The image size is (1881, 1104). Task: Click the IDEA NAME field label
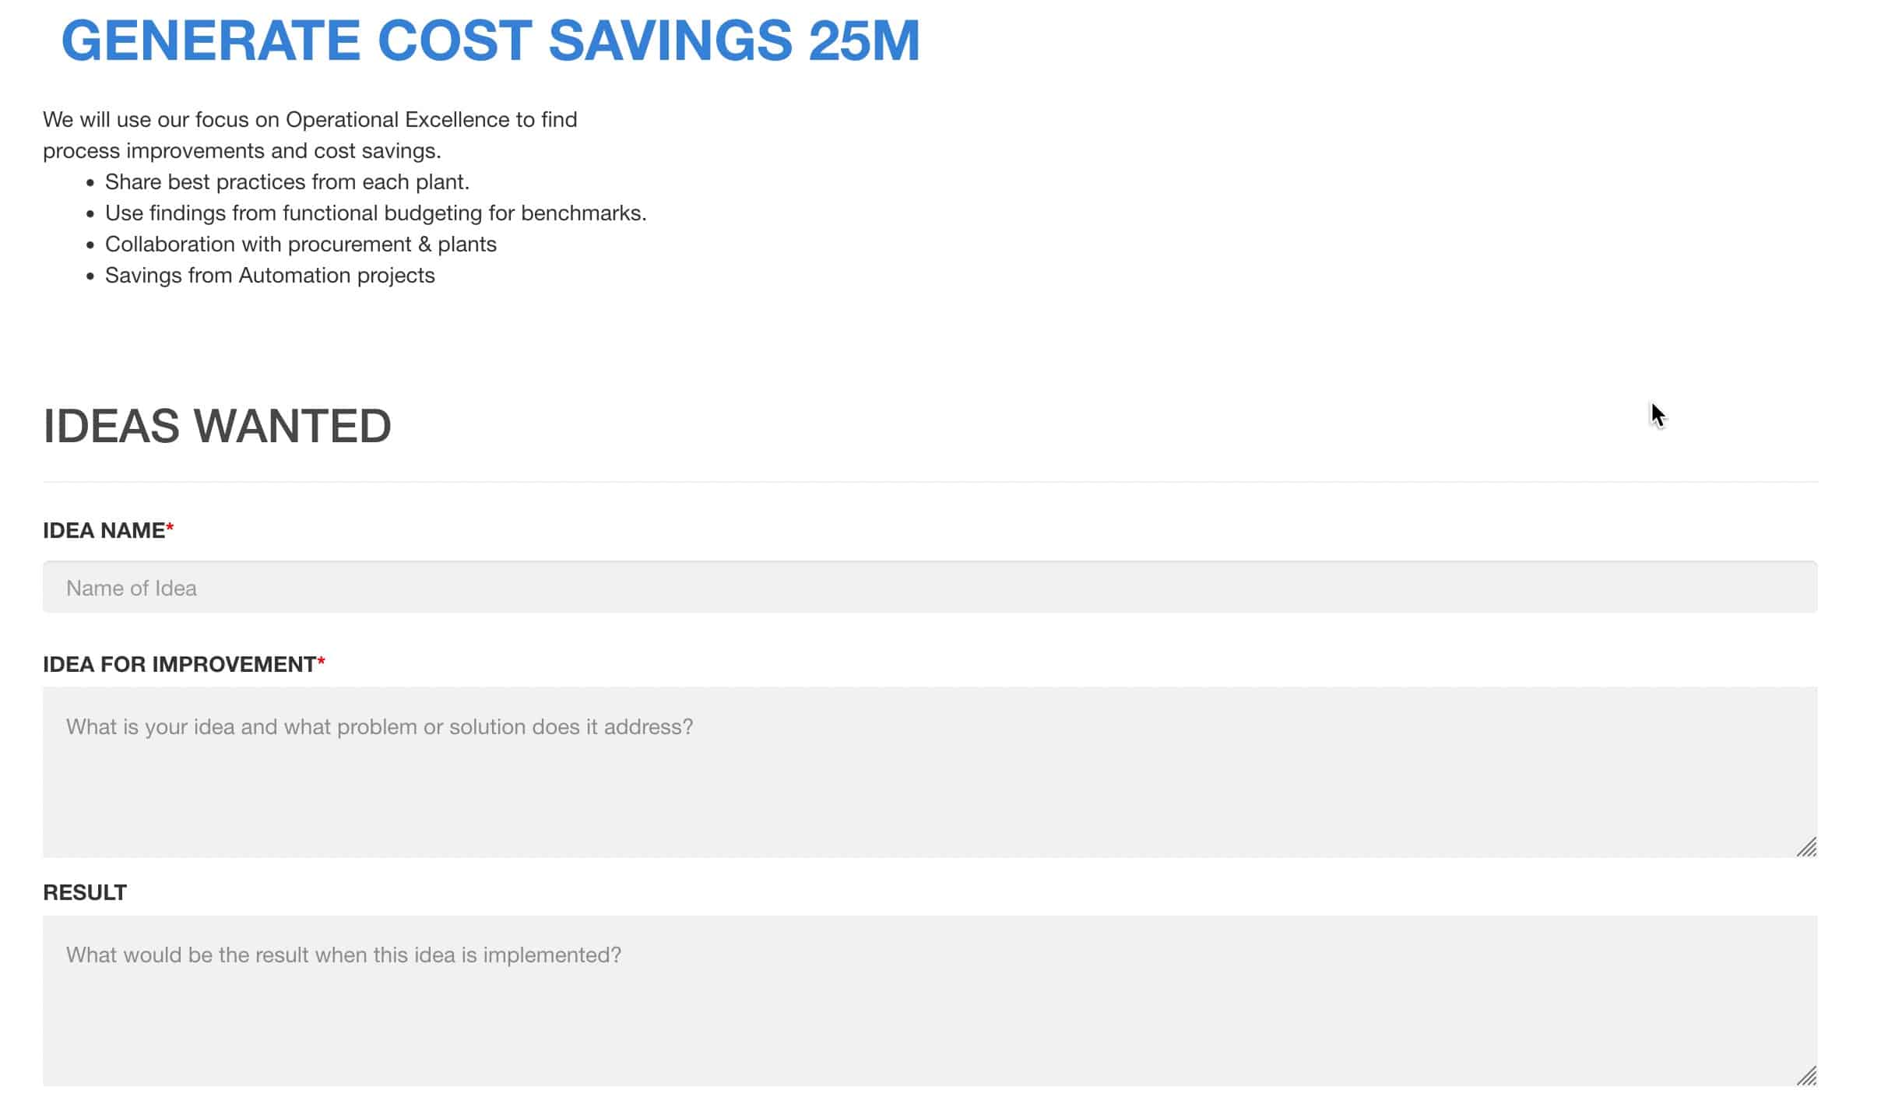(x=104, y=531)
